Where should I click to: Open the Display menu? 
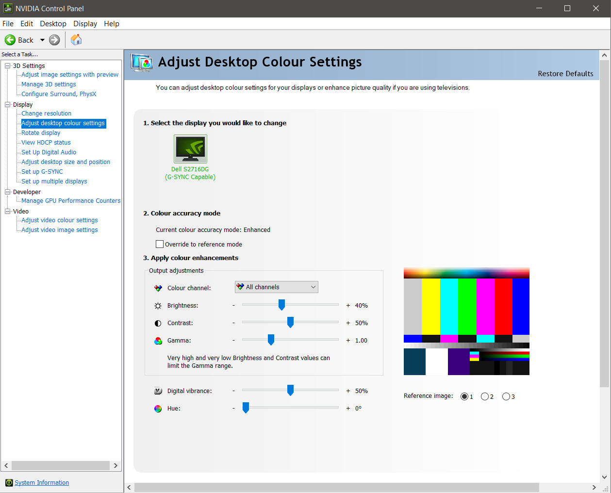coord(85,24)
